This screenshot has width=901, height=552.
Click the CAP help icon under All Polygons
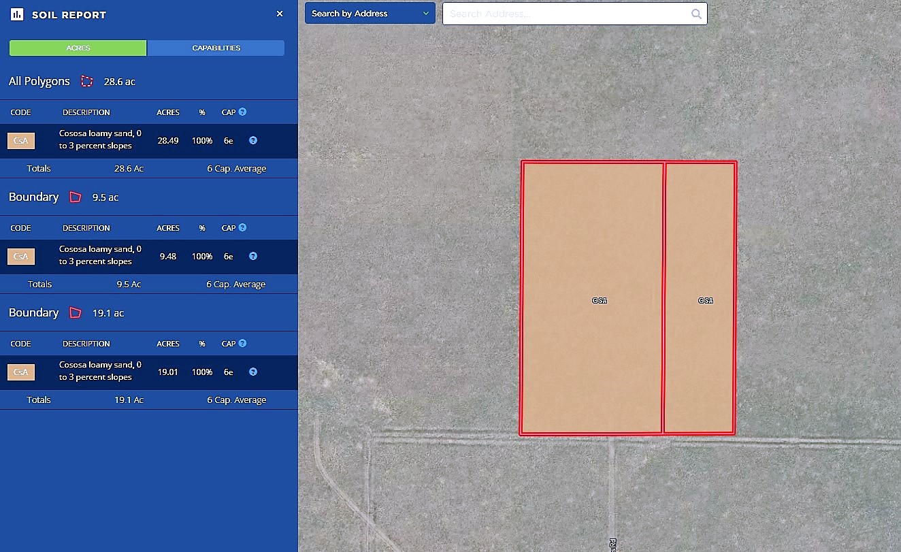tap(242, 112)
